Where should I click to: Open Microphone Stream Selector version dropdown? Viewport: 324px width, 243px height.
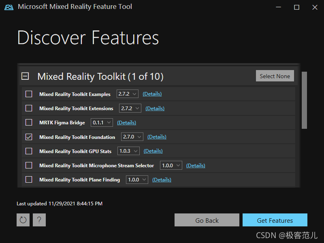click(171, 165)
